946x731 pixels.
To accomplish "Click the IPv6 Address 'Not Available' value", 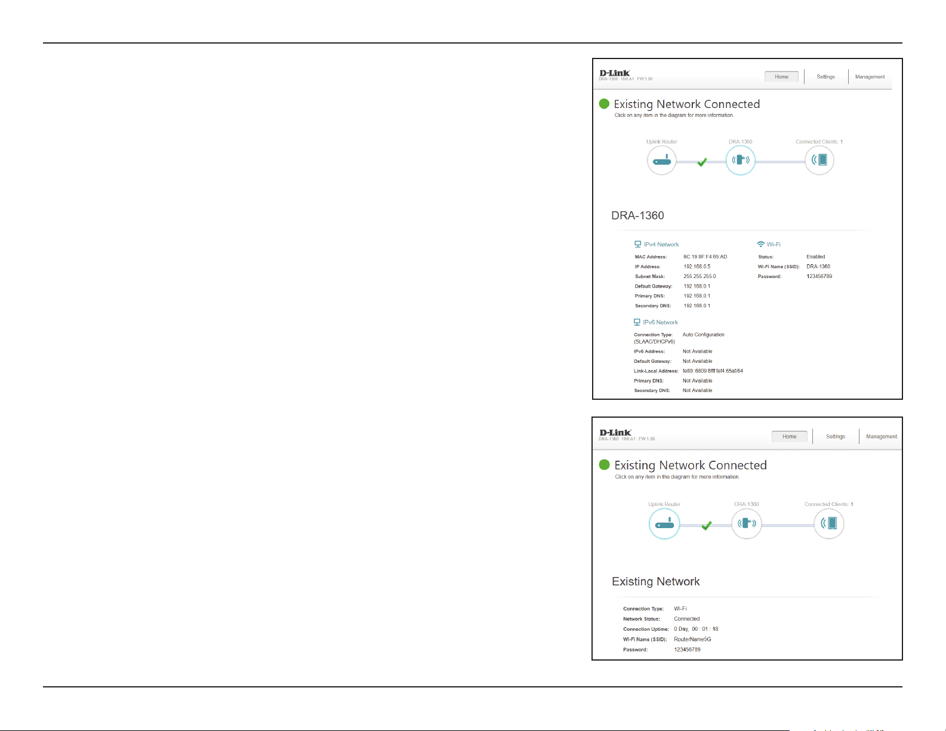I will 698,351.
